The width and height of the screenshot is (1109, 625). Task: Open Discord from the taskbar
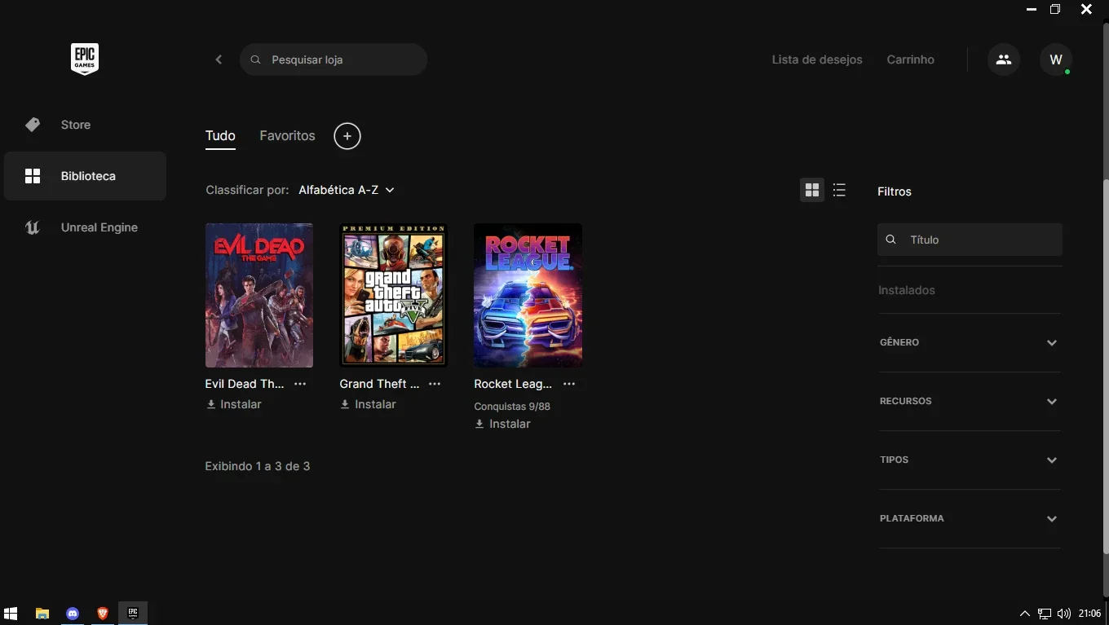73,614
